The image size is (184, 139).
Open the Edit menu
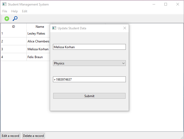[25, 11]
